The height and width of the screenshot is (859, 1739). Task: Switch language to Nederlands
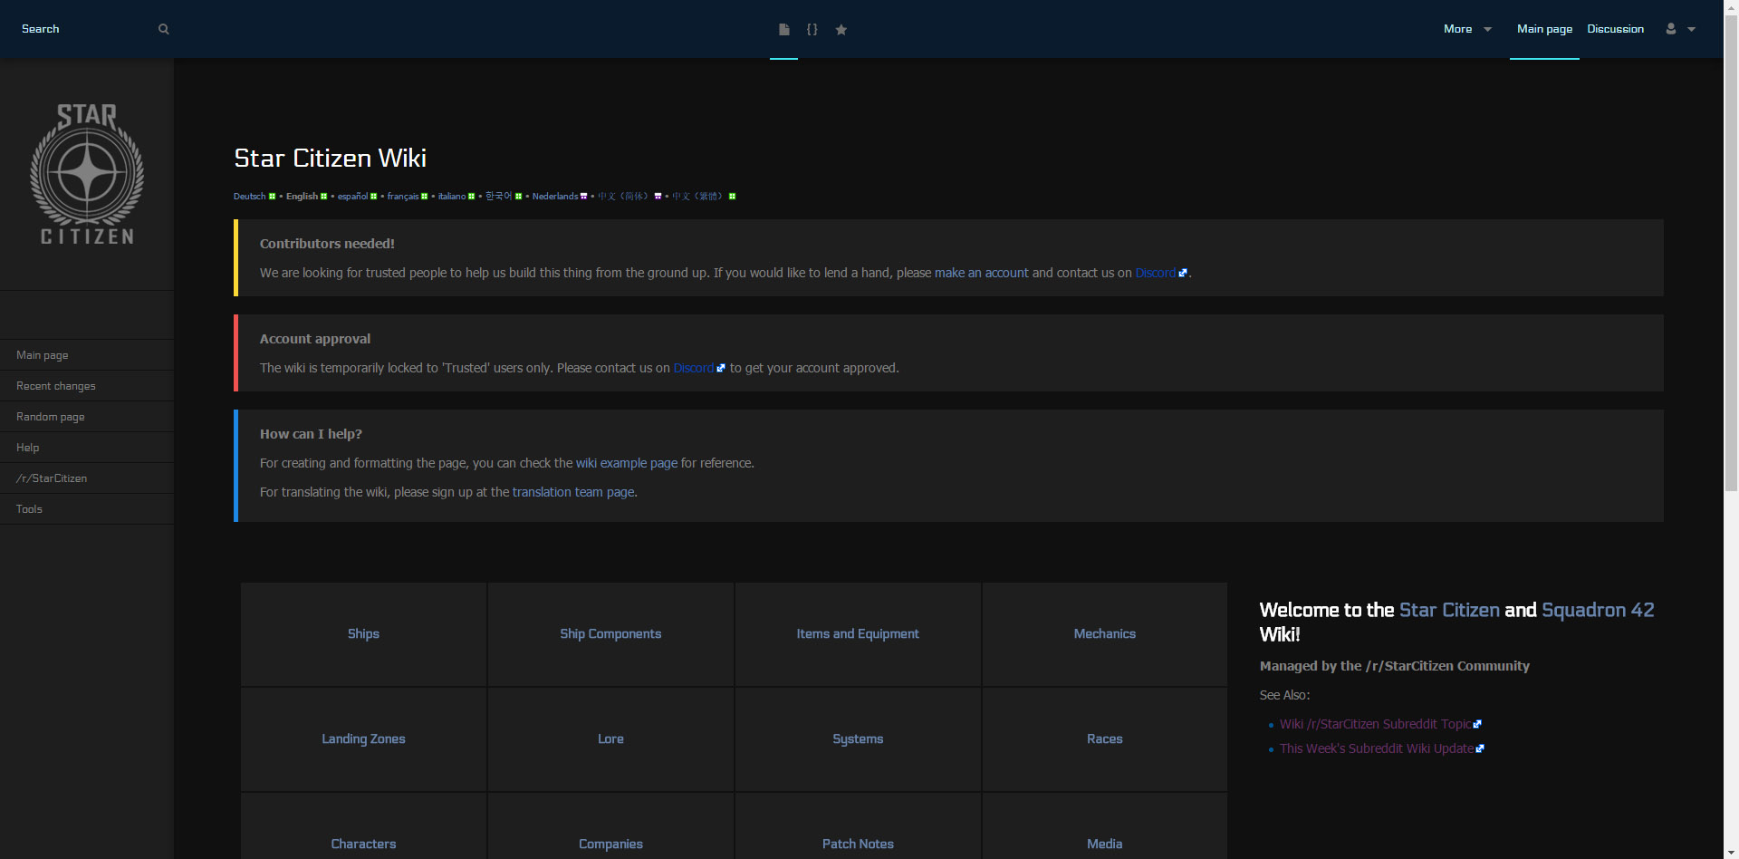[555, 197]
